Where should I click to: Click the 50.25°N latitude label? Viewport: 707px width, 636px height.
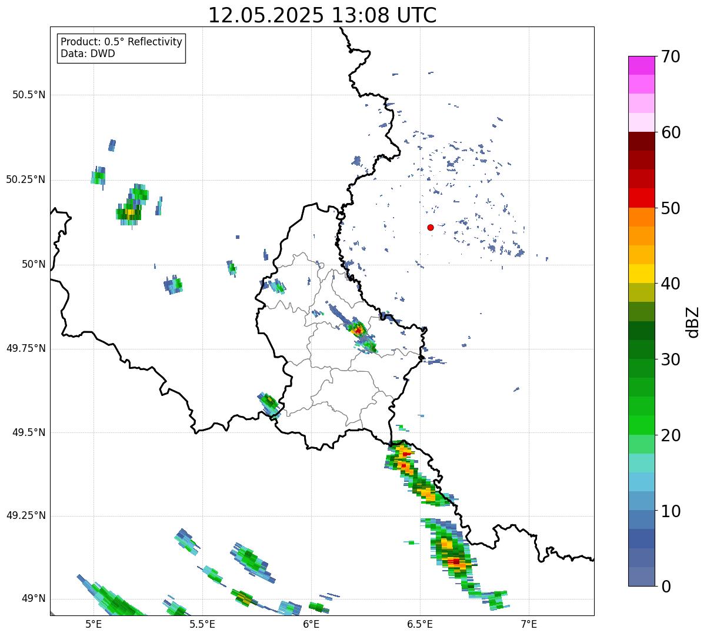pos(25,179)
